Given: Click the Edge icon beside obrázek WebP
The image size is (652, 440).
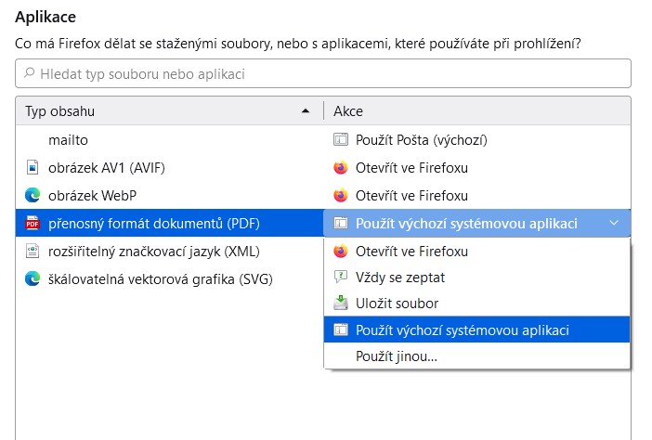Looking at the screenshot, I should [x=33, y=195].
